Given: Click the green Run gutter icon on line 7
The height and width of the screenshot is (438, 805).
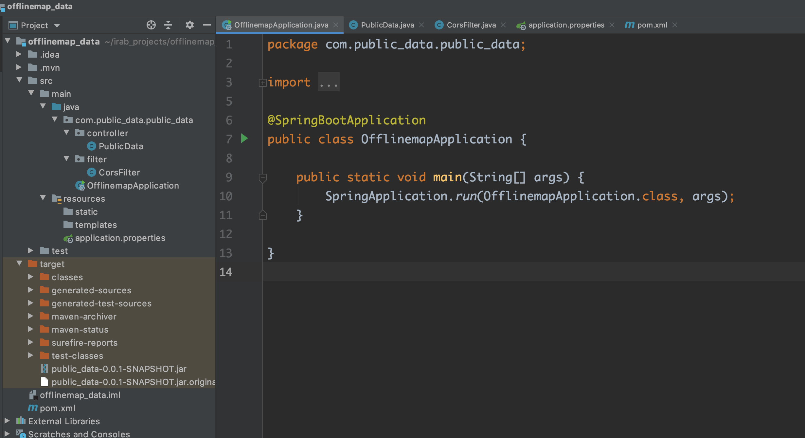Looking at the screenshot, I should pos(244,138).
